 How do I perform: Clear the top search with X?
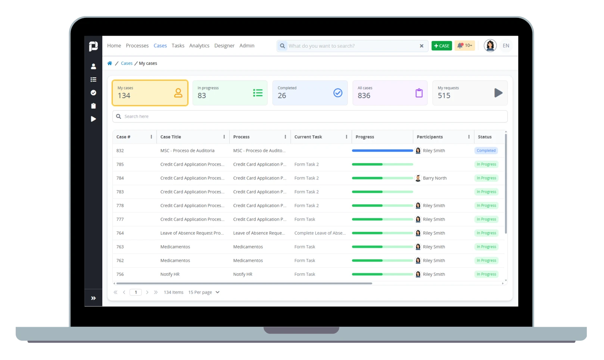click(x=421, y=46)
